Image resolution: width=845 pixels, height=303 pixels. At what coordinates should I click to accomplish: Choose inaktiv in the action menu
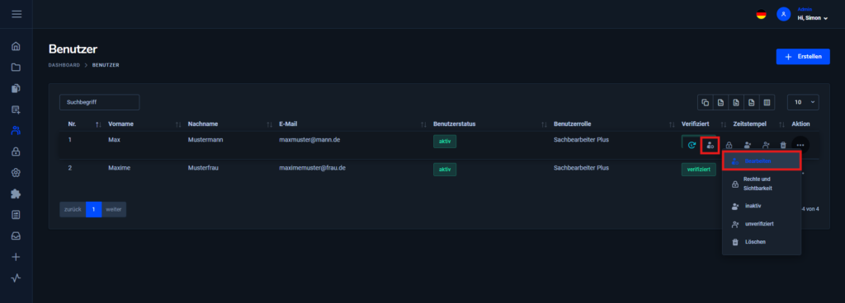point(762,206)
